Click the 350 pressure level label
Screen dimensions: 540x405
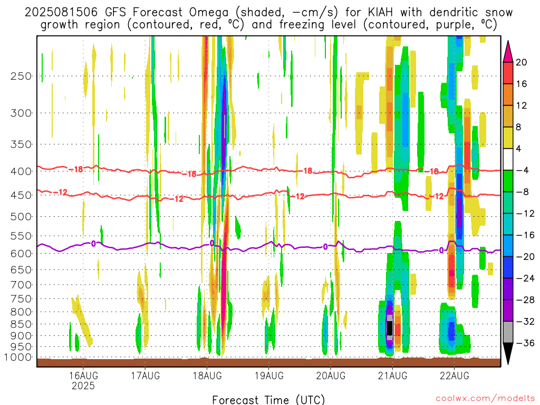pyautogui.click(x=21, y=144)
